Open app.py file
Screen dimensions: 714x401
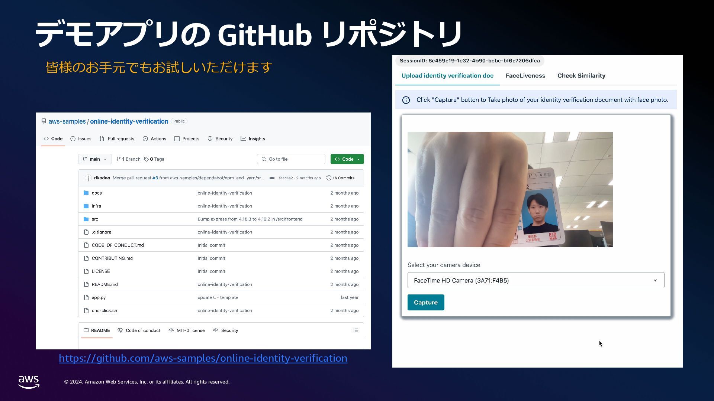coord(99,298)
